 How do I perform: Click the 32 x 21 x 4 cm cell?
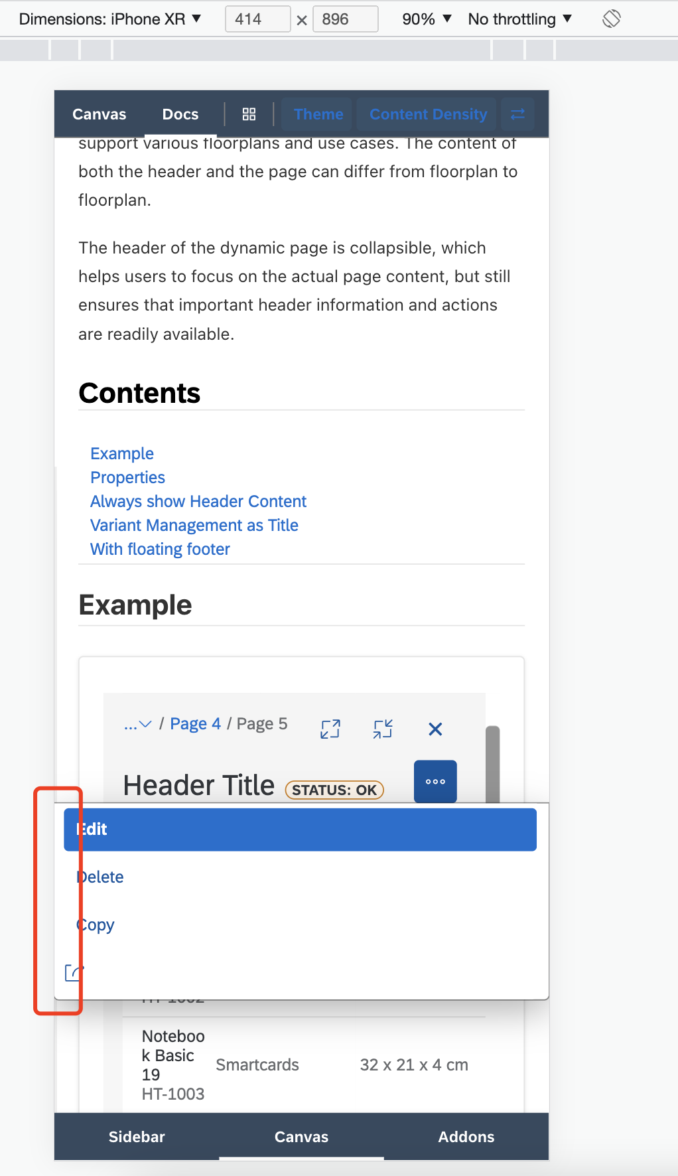click(x=414, y=1065)
